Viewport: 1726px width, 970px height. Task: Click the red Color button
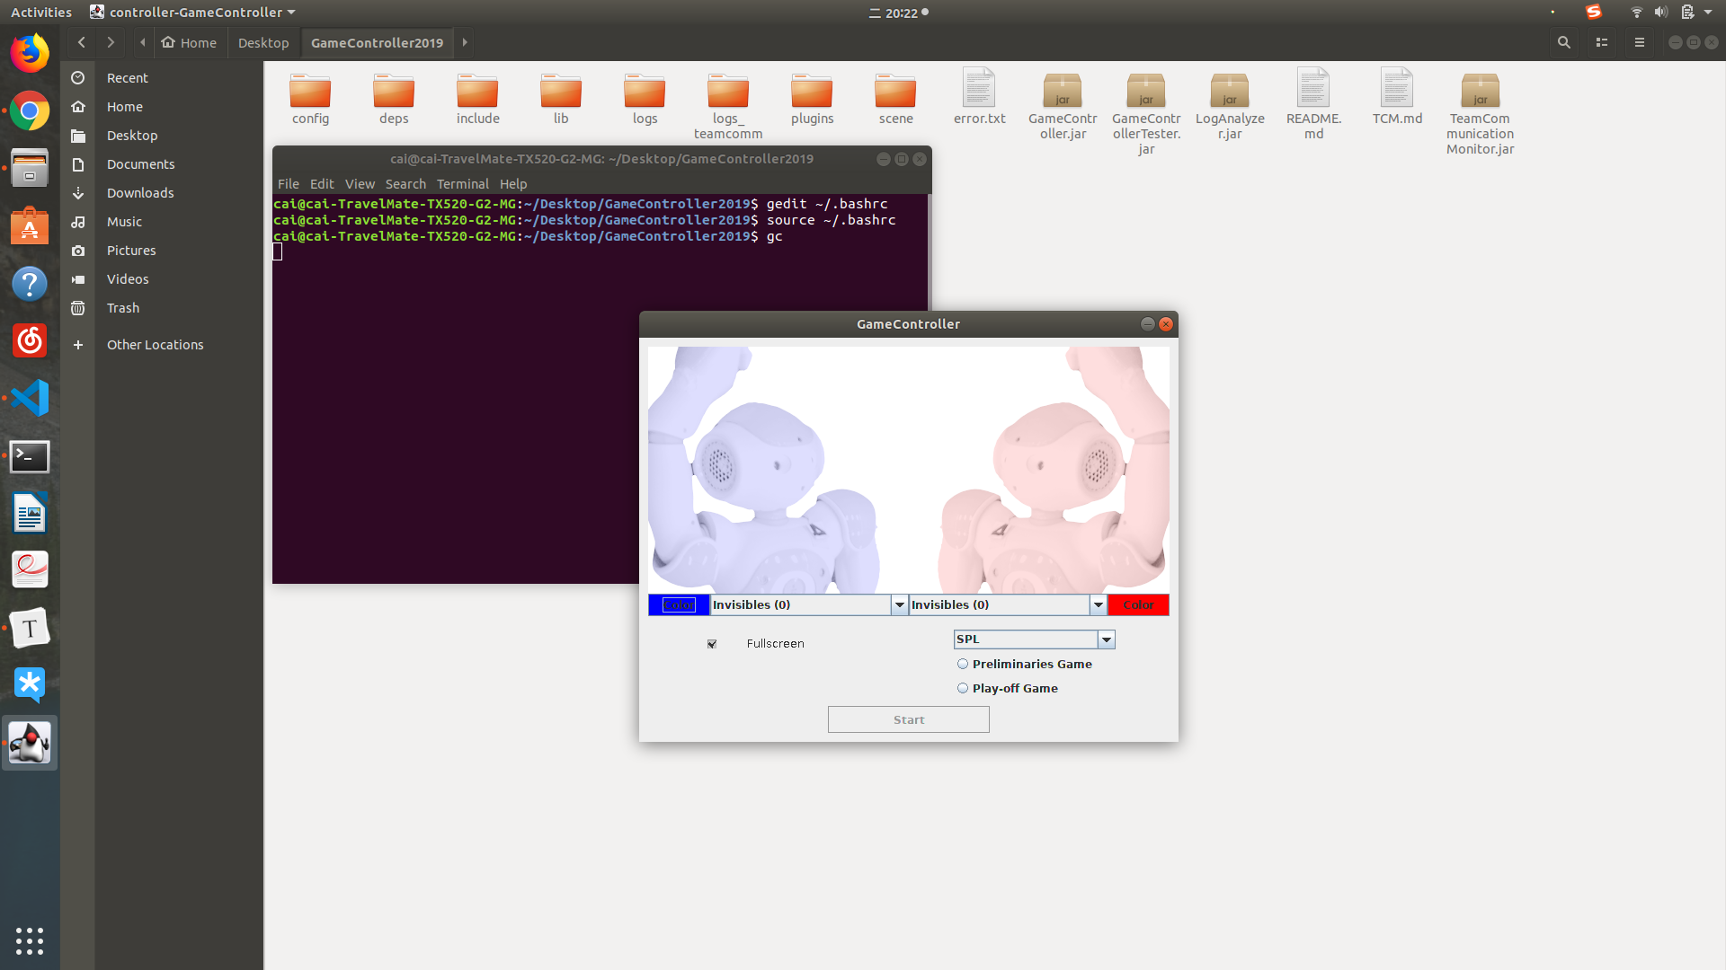1138,605
